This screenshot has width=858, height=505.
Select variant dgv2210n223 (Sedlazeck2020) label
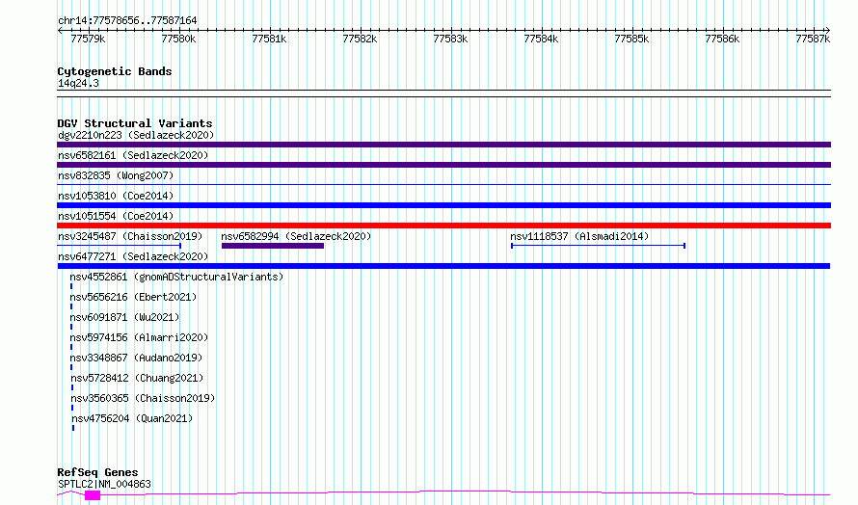click(136, 135)
